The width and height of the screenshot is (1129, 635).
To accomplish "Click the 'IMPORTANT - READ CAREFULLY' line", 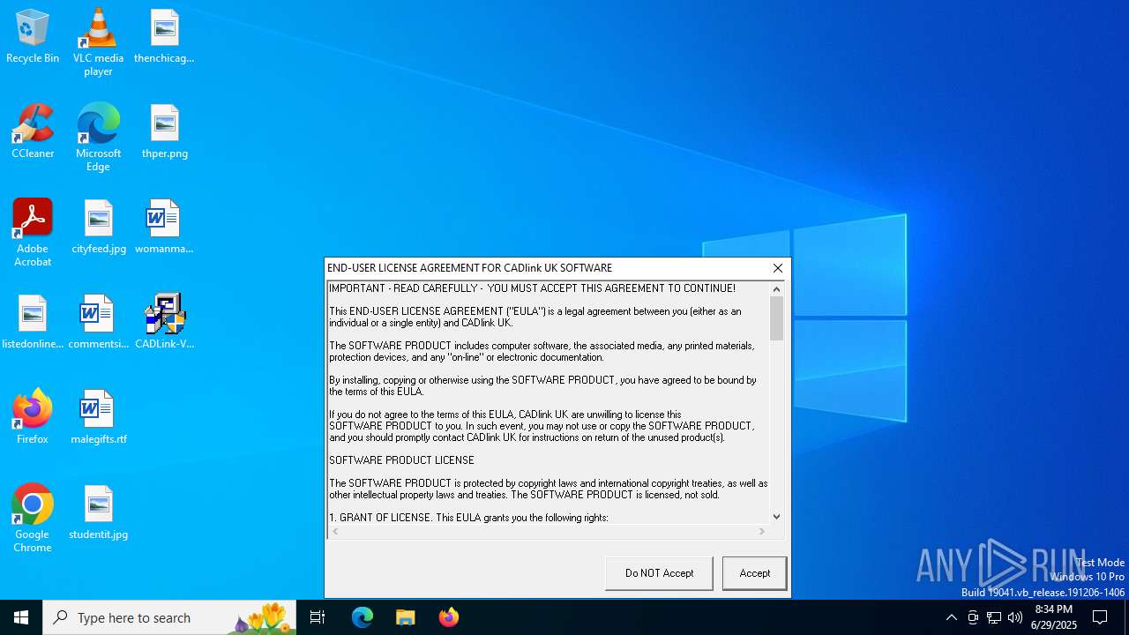I will pyautogui.click(x=532, y=288).
